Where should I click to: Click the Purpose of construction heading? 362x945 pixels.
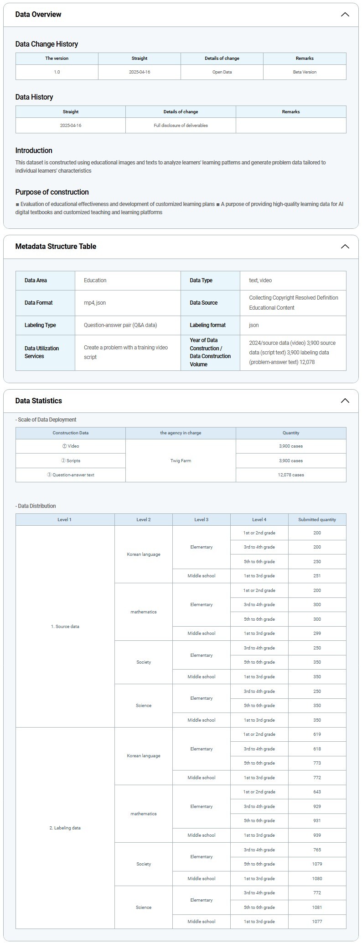pos(52,192)
